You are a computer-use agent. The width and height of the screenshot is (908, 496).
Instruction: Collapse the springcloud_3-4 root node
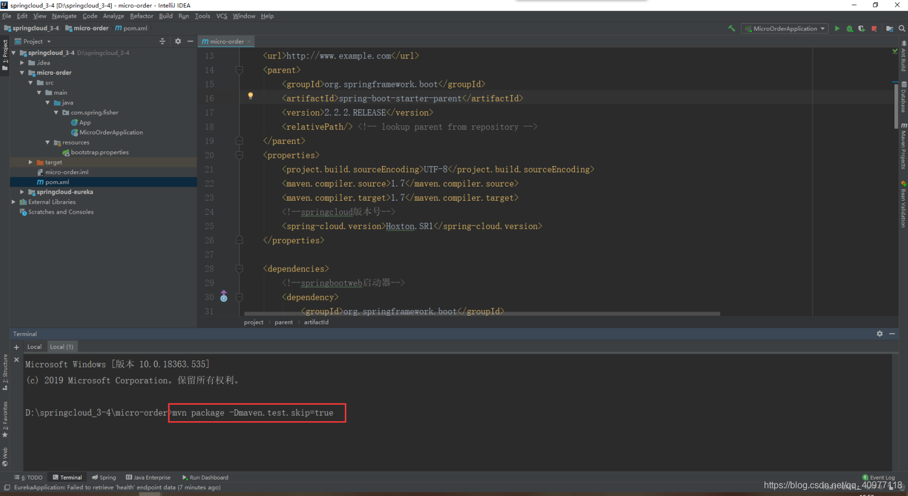pos(14,53)
